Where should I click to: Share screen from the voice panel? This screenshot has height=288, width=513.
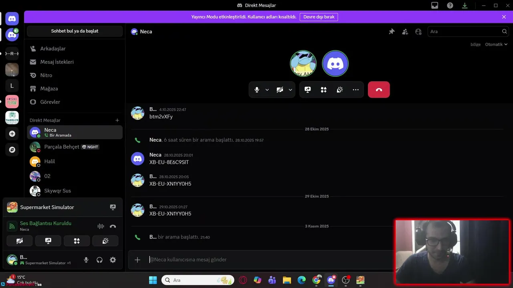pyautogui.click(x=48, y=241)
